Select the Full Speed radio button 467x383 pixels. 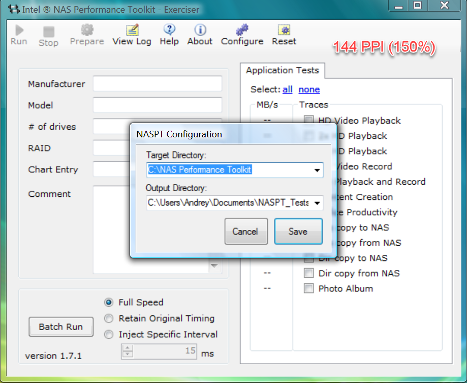(109, 302)
